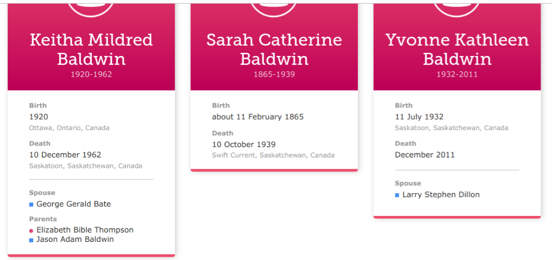Select the Sarah Catherine Baldwin name heading

[274, 49]
